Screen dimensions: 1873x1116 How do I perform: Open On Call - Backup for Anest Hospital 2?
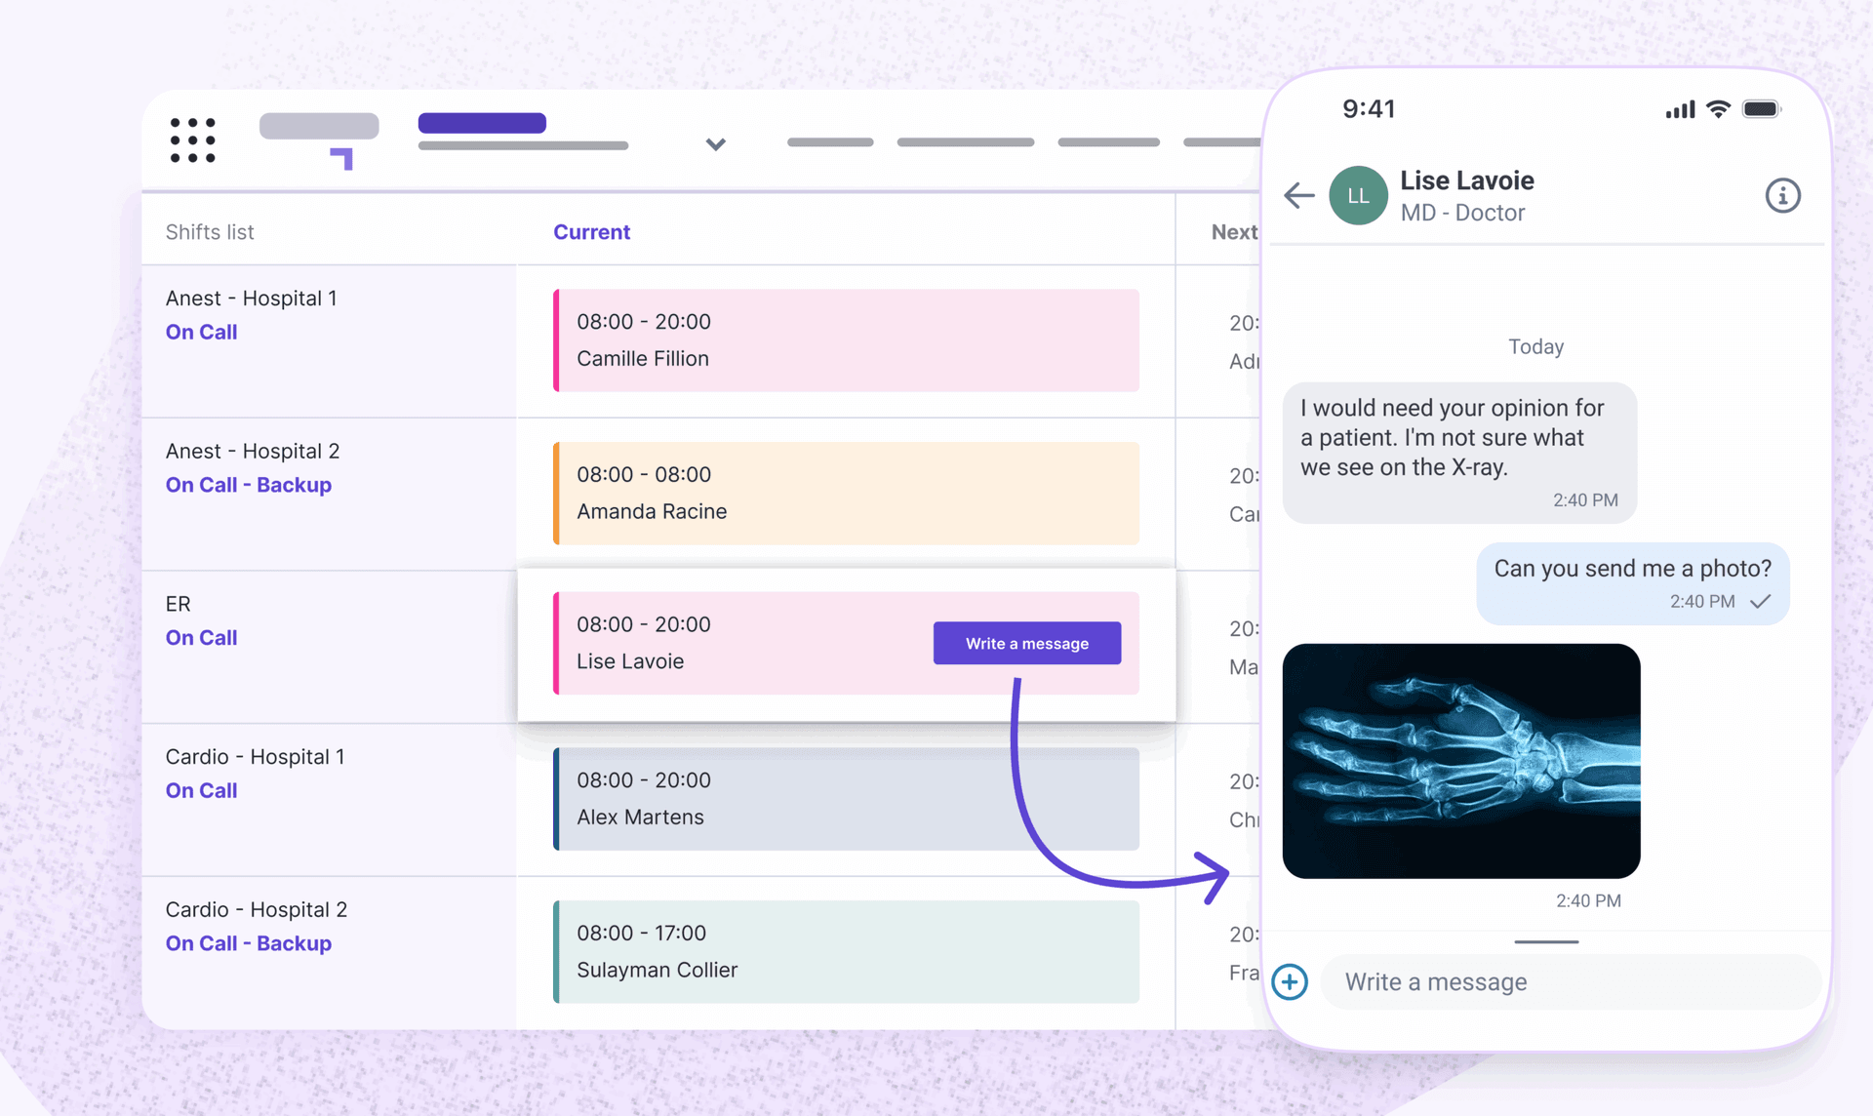tap(248, 485)
